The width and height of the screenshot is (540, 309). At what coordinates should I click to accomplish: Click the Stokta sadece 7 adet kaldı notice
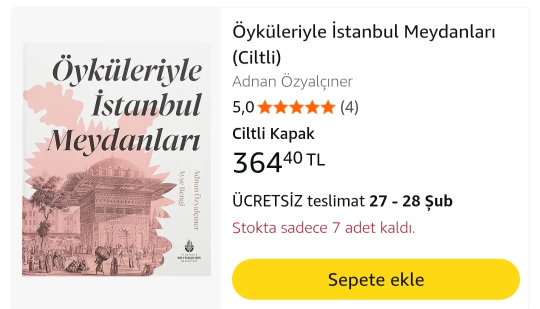point(323,228)
